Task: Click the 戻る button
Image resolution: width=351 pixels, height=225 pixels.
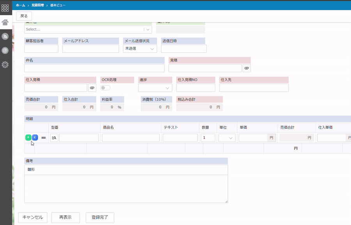Action: pyautogui.click(x=24, y=16)
